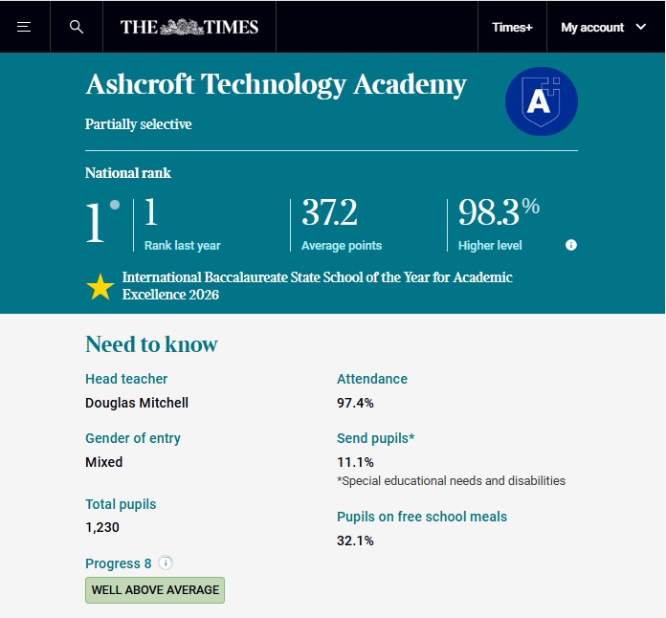Click the IB State School award text
666x618 pixels.
[318, 286]
